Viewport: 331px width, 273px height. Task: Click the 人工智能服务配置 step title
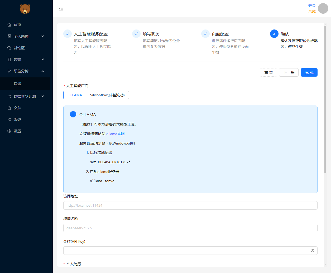click(91, 34)
